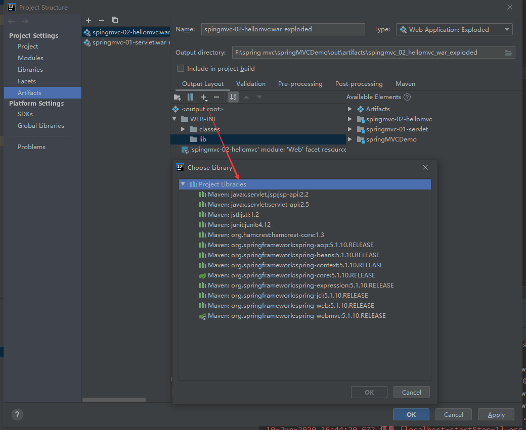This screenshot has width=526, height=430.
Task: Select springmvc-01-servlet:war artifact in the list
Action: pyautogui.click(x=126, y=42)
